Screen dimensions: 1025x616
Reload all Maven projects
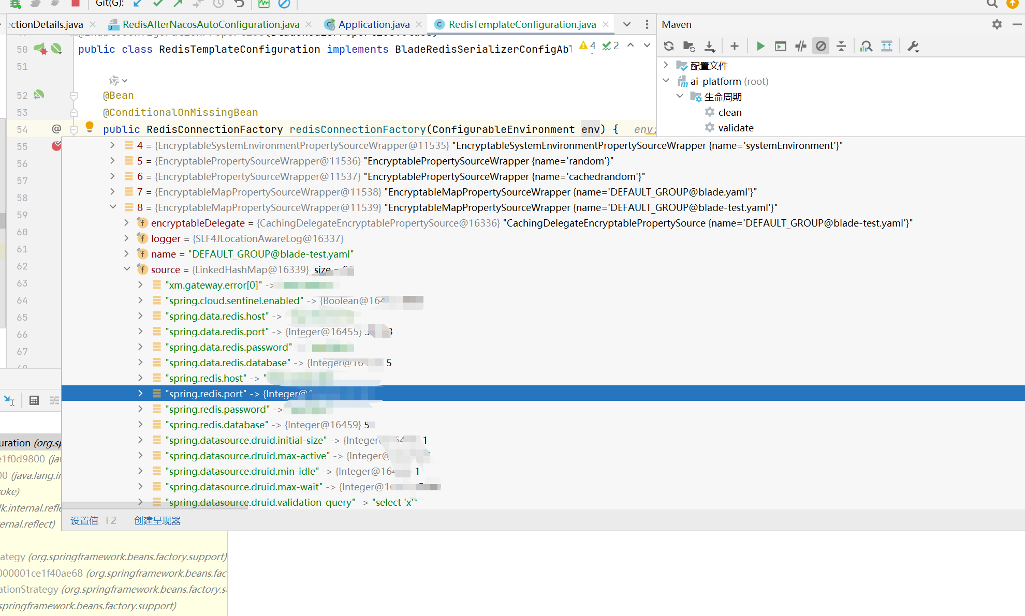[669, 46]
